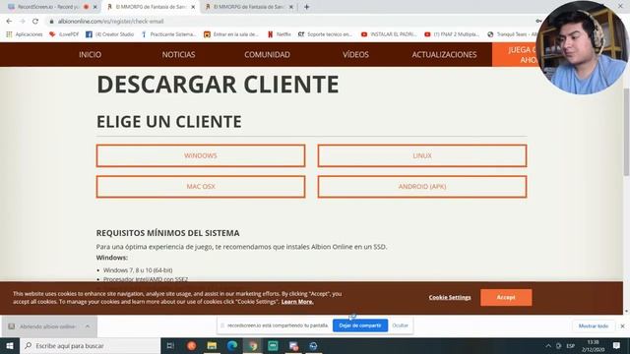Open the VÍDEOS menu item

click(x=355, y=55)
